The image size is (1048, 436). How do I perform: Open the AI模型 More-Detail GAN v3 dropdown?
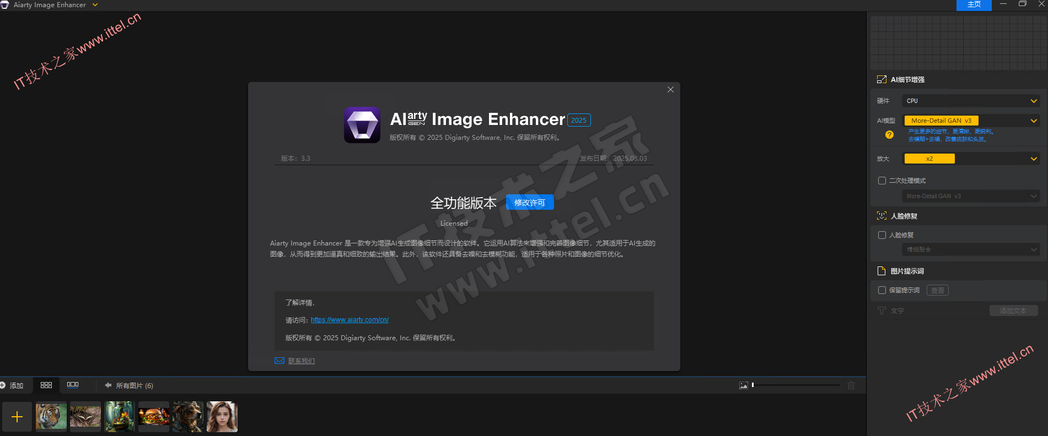point(971,121)
